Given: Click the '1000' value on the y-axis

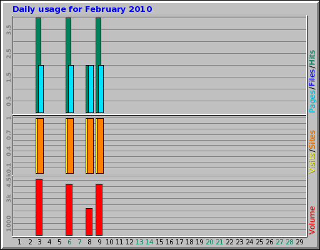Looking at the screenshot, I should pyautogui.click(x=9, y=223).
